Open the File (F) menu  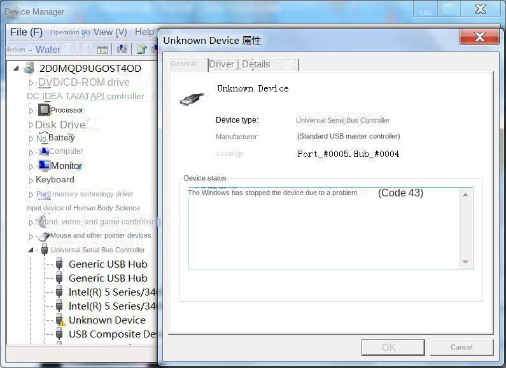pyautogui.click(x=26, y=32)
